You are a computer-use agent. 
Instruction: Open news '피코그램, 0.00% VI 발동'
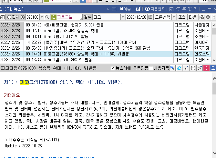66,37
